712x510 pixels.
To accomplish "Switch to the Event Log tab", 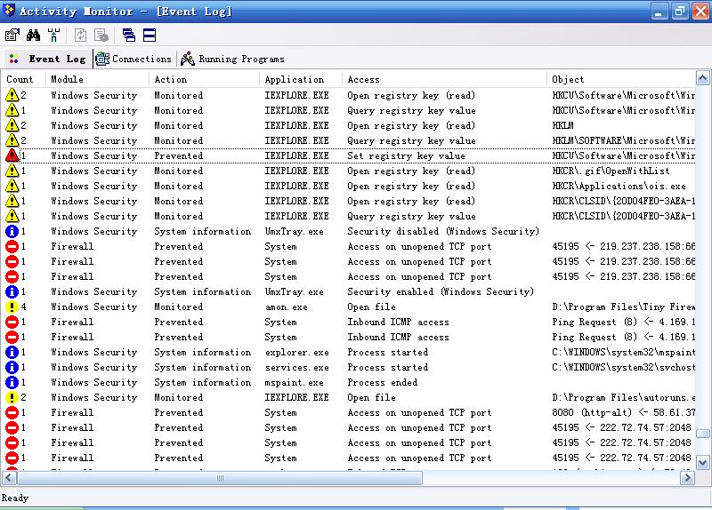I will (x=48, y=59).
